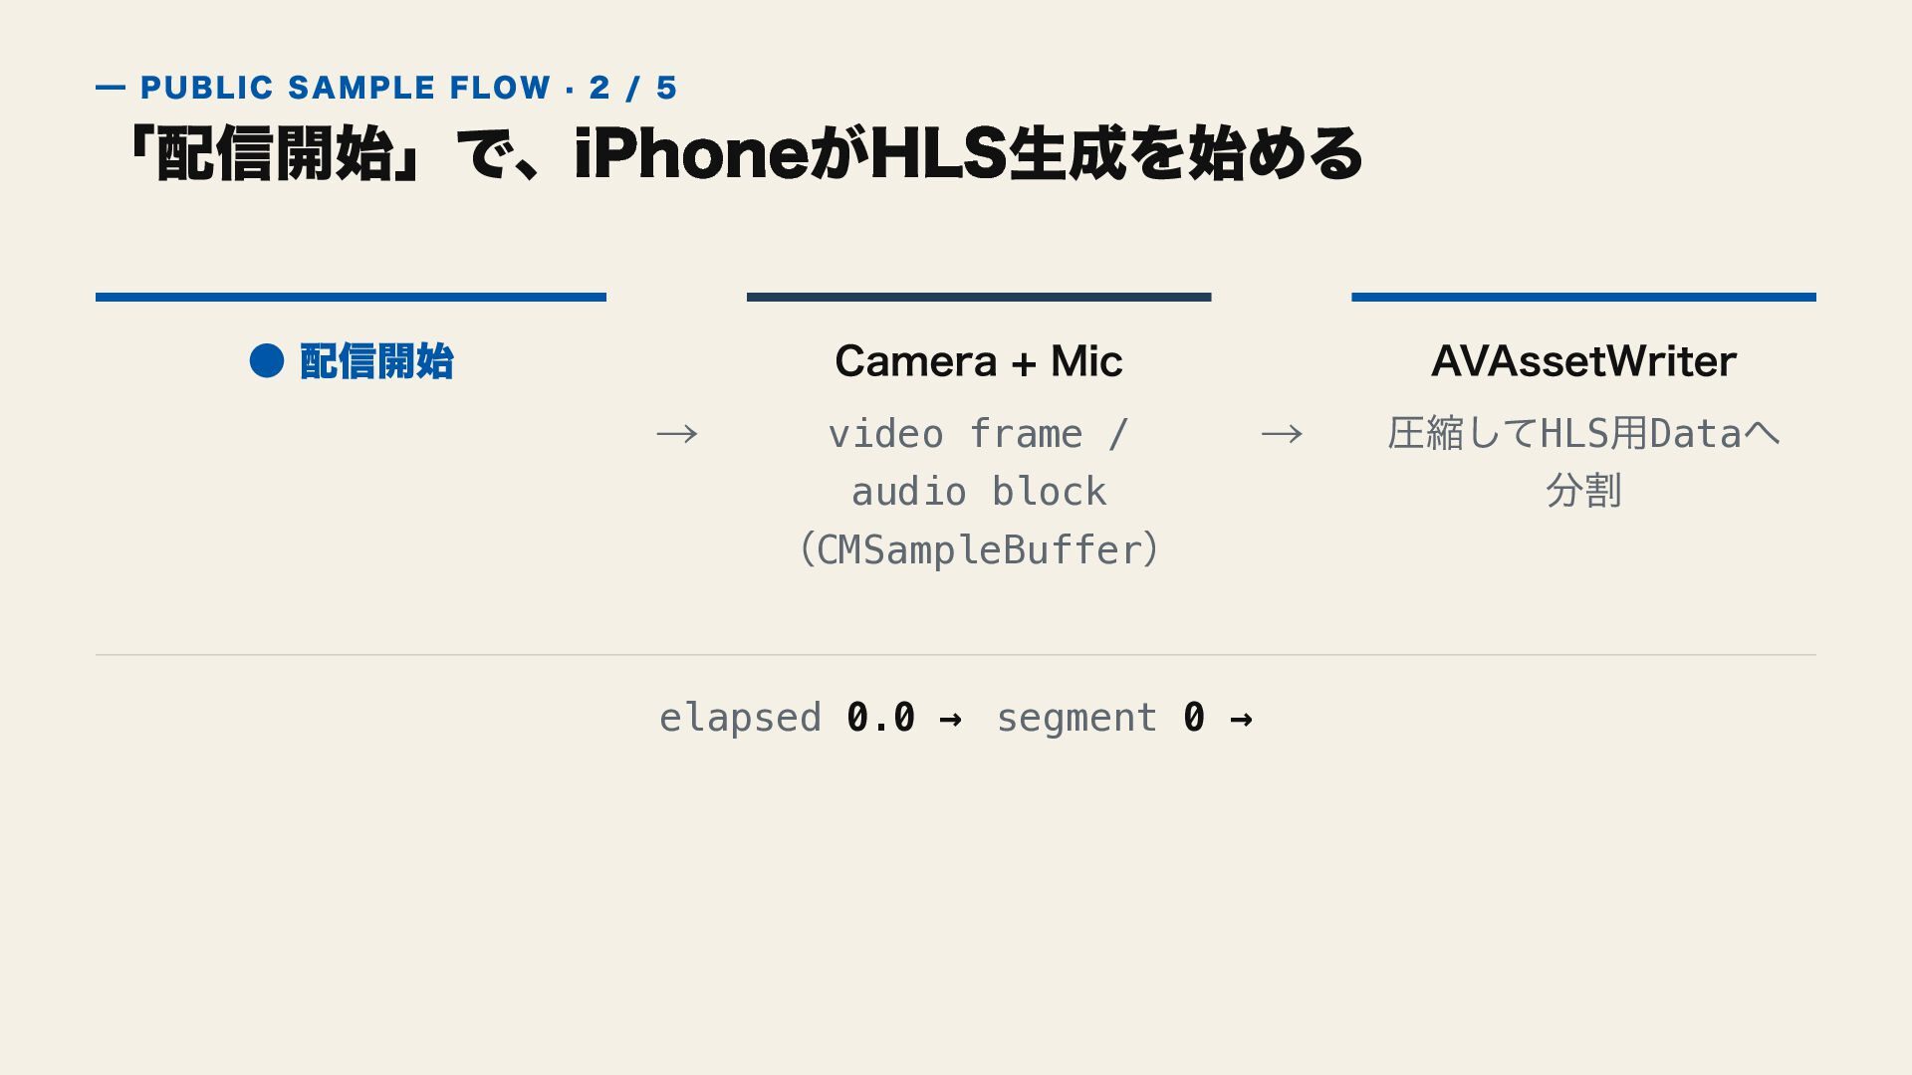Click the elapsed 0.0 counter

(x=787, y=718)
